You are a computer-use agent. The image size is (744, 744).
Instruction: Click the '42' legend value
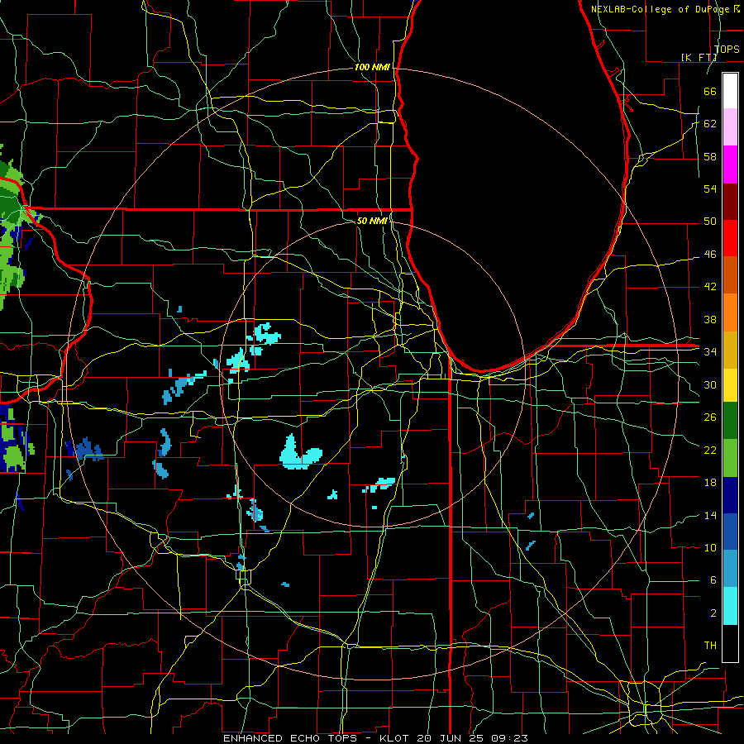tap(710, 287)
